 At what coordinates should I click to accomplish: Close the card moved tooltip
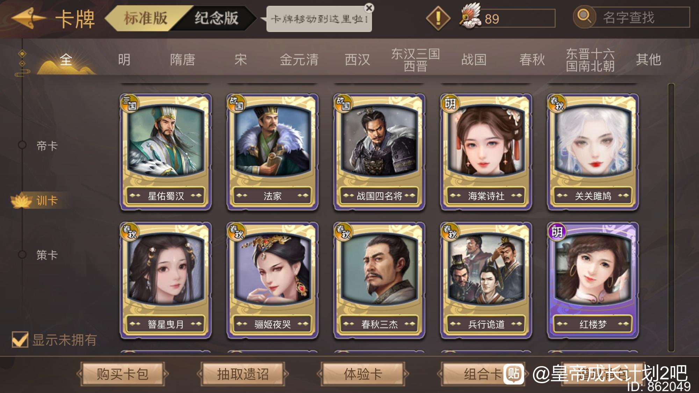tap(369, 8)
